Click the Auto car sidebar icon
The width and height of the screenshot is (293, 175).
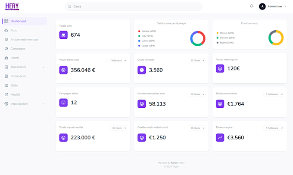click(6, 30)
